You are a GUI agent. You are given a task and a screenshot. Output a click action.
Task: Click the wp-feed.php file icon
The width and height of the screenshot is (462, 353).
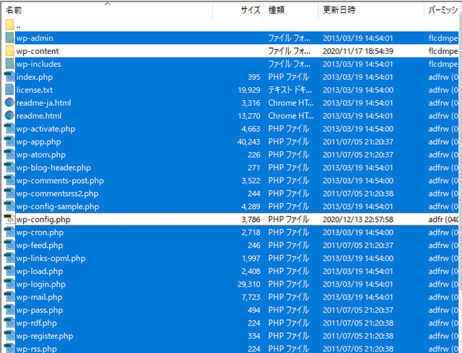9,245
